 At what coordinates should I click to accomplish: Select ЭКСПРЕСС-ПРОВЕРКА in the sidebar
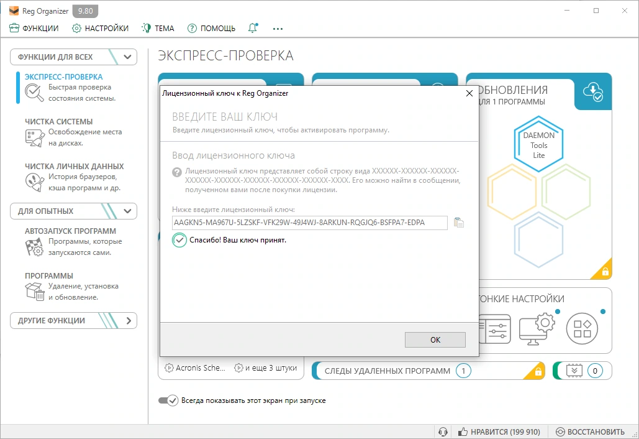pyautogui.click(x=63, y=76)
